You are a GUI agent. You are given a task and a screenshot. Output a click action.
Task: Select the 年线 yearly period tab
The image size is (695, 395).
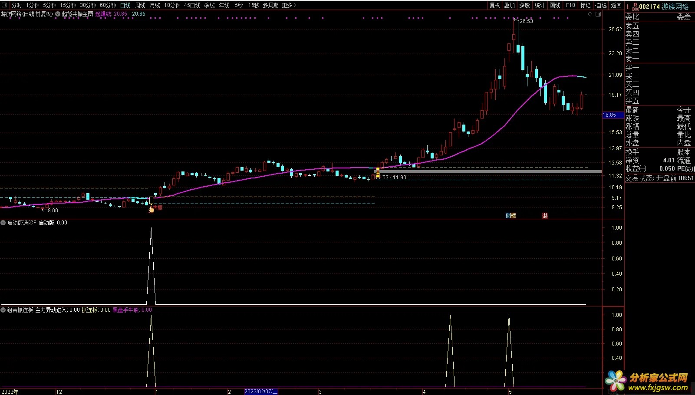(224, 5)
